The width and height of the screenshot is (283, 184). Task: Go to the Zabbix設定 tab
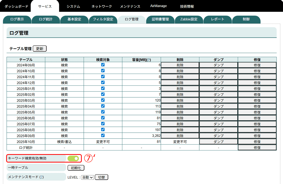pos(189,19)
